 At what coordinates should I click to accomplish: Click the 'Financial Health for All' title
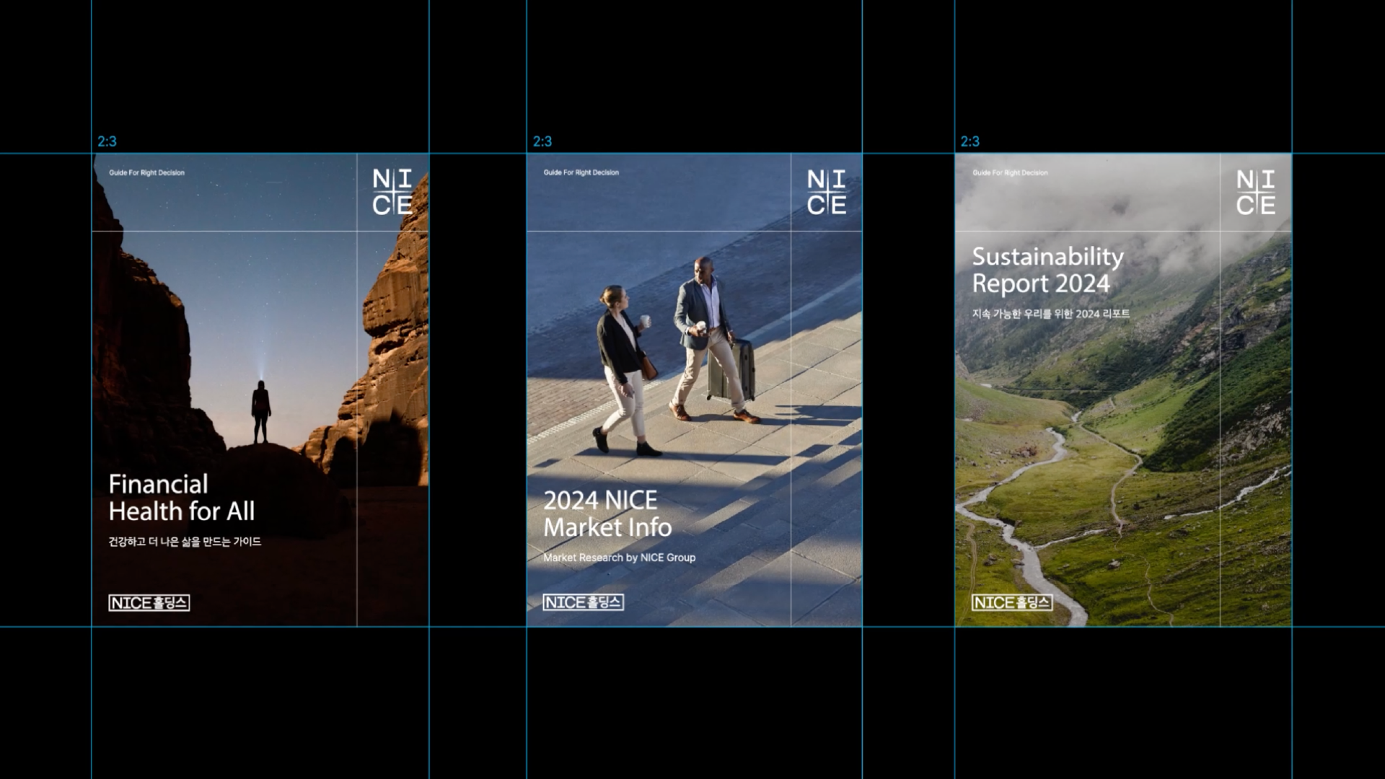tap(181, 498)
